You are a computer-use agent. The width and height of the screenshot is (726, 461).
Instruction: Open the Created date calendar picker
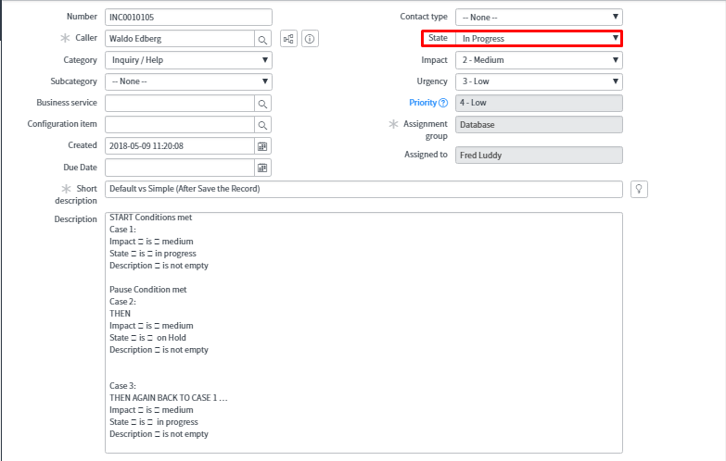[262, 146]
